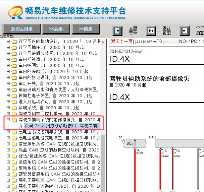204x192 pixels.
Task: Click folder icon of 车内后视镜
Action: pos(14,60)
